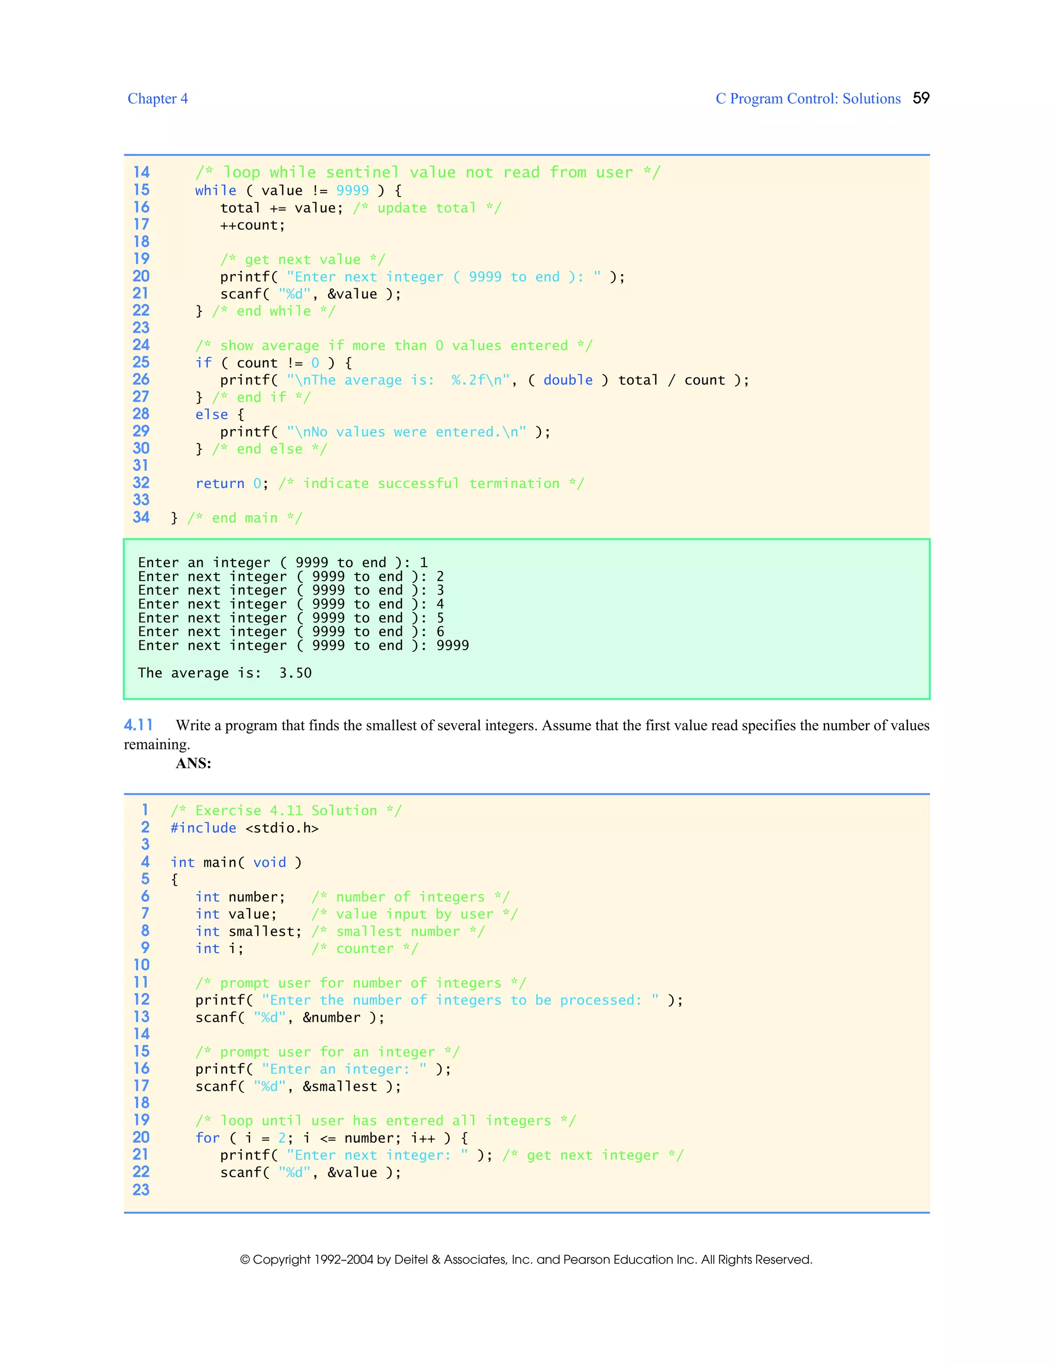
Task: Click the 'Chapter 4' header text
Action: [x=157, y=99]
